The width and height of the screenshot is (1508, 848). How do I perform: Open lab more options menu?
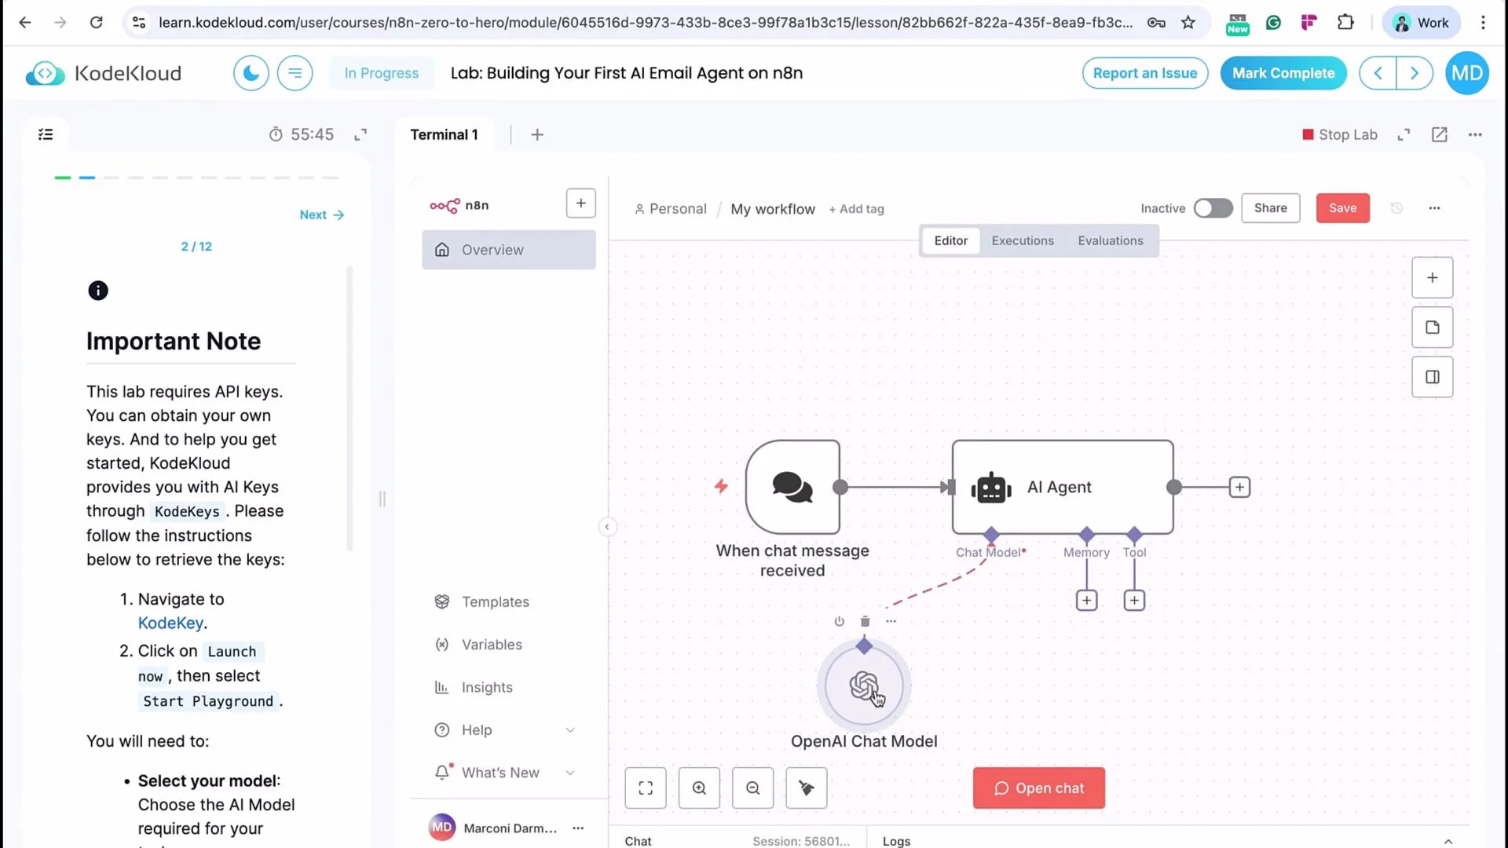coord(1475,135)
